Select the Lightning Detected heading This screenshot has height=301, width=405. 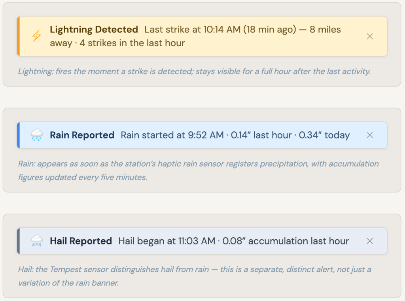click(x=94, y=30)
